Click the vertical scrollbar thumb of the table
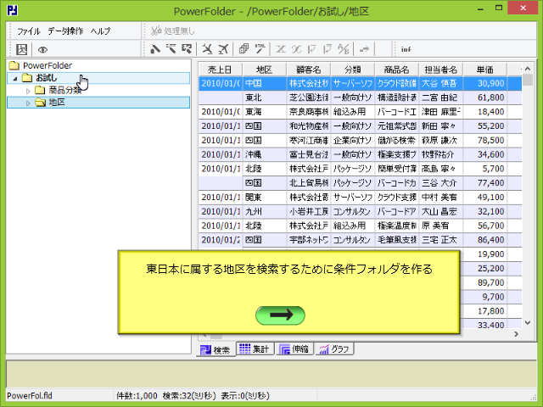The height and width of the screenshot is (407, 543). pyautogui.click(x=528, y=80)
